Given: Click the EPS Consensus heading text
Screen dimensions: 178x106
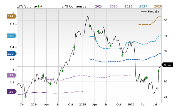Looking at the screenshot, I should [74, 6].
